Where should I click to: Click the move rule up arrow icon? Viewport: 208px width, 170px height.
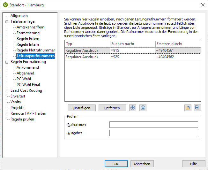point(133,108)
